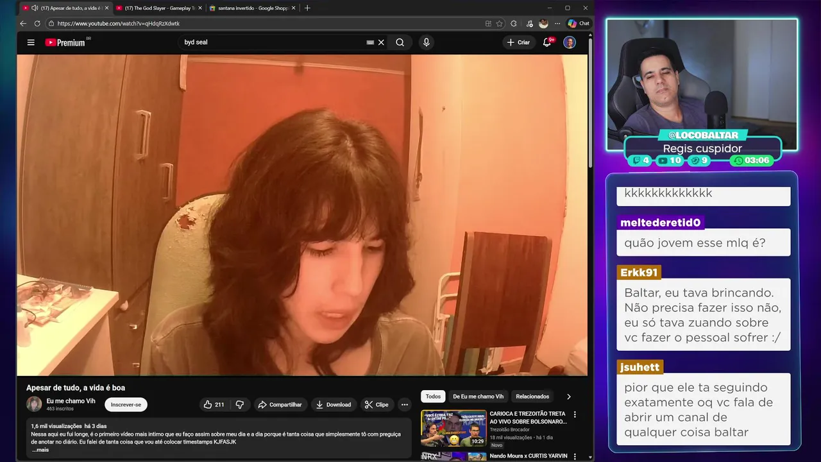Open the on-screen keyboard in search box
Viewport: 821px width, 462px height.
[370, 42]
